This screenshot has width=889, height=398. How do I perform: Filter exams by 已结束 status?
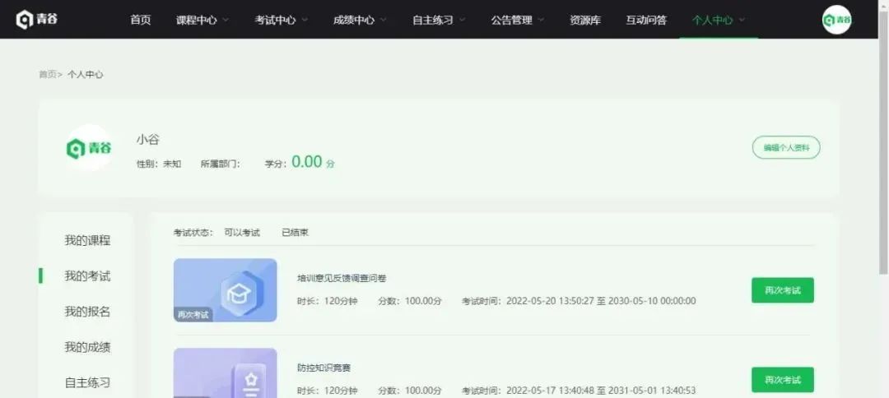(x=295, y=233)
